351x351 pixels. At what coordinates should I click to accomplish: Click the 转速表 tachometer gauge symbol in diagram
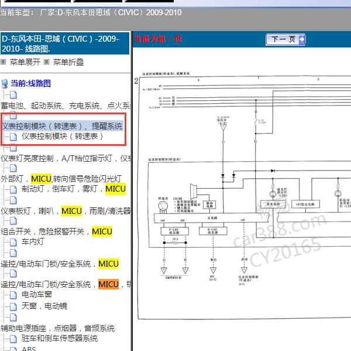(163, 207)
